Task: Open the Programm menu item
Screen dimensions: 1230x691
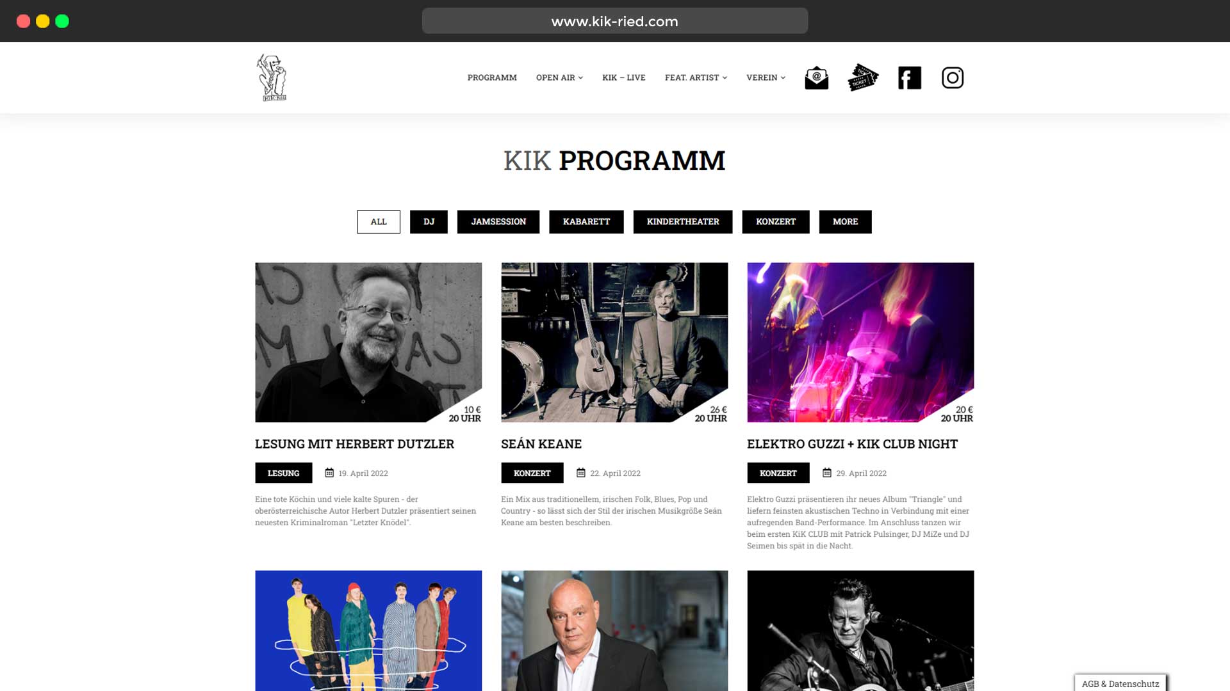Action: click(492, 77)
